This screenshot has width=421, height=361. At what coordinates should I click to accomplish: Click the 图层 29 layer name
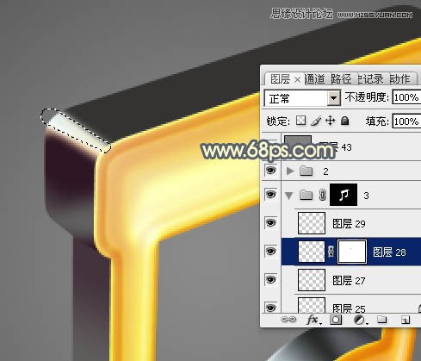(349, 223)
